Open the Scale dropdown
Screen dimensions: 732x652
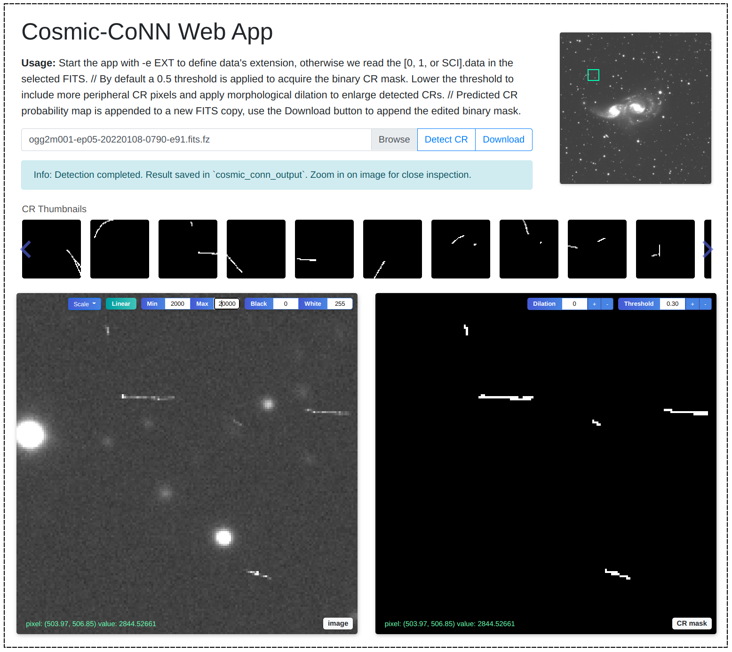coord(85,304)
